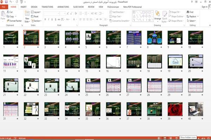The height and width of the screenshot is (140, 211).
Task: Switch to the TRANSITIONS tab
Action: (47, 7)
